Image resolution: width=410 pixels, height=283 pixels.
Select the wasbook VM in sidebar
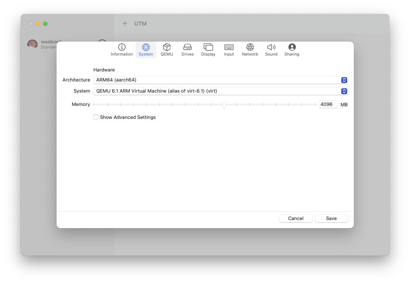click(42, 44)
